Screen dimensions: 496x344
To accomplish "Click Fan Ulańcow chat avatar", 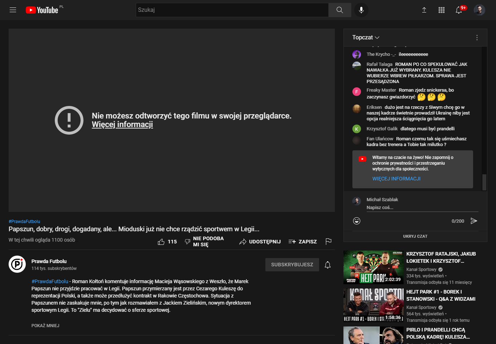I will [357, 140].
